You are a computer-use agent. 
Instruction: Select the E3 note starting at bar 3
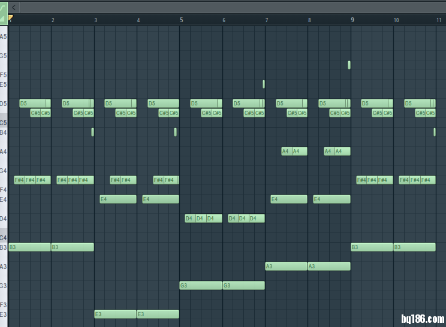click(115, 314)
